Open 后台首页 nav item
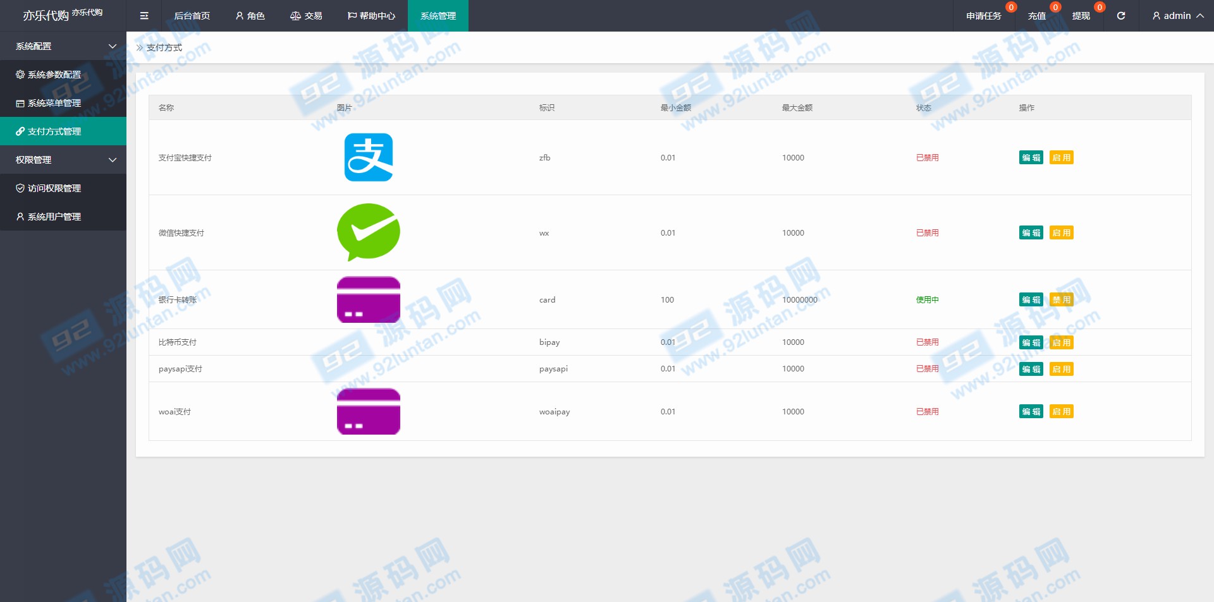The height and width of the screenshot is (602, 1214). pos(192,16)
